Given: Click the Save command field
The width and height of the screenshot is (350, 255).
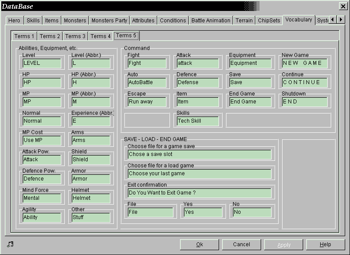Looking at the screenshot, I should (x=251, y=82).
